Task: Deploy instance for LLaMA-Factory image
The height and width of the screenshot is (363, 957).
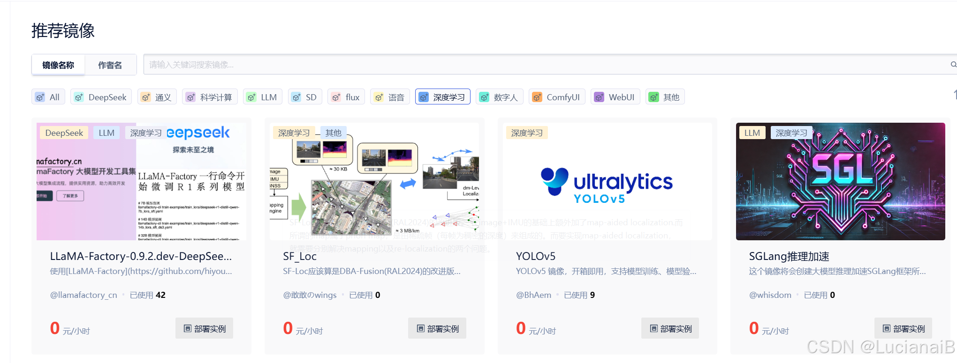Action: click(205, 328)
